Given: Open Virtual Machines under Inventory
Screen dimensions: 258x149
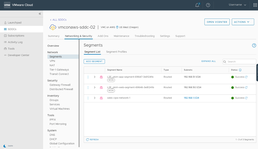Looking at the screenshot, I should point(60,109).
